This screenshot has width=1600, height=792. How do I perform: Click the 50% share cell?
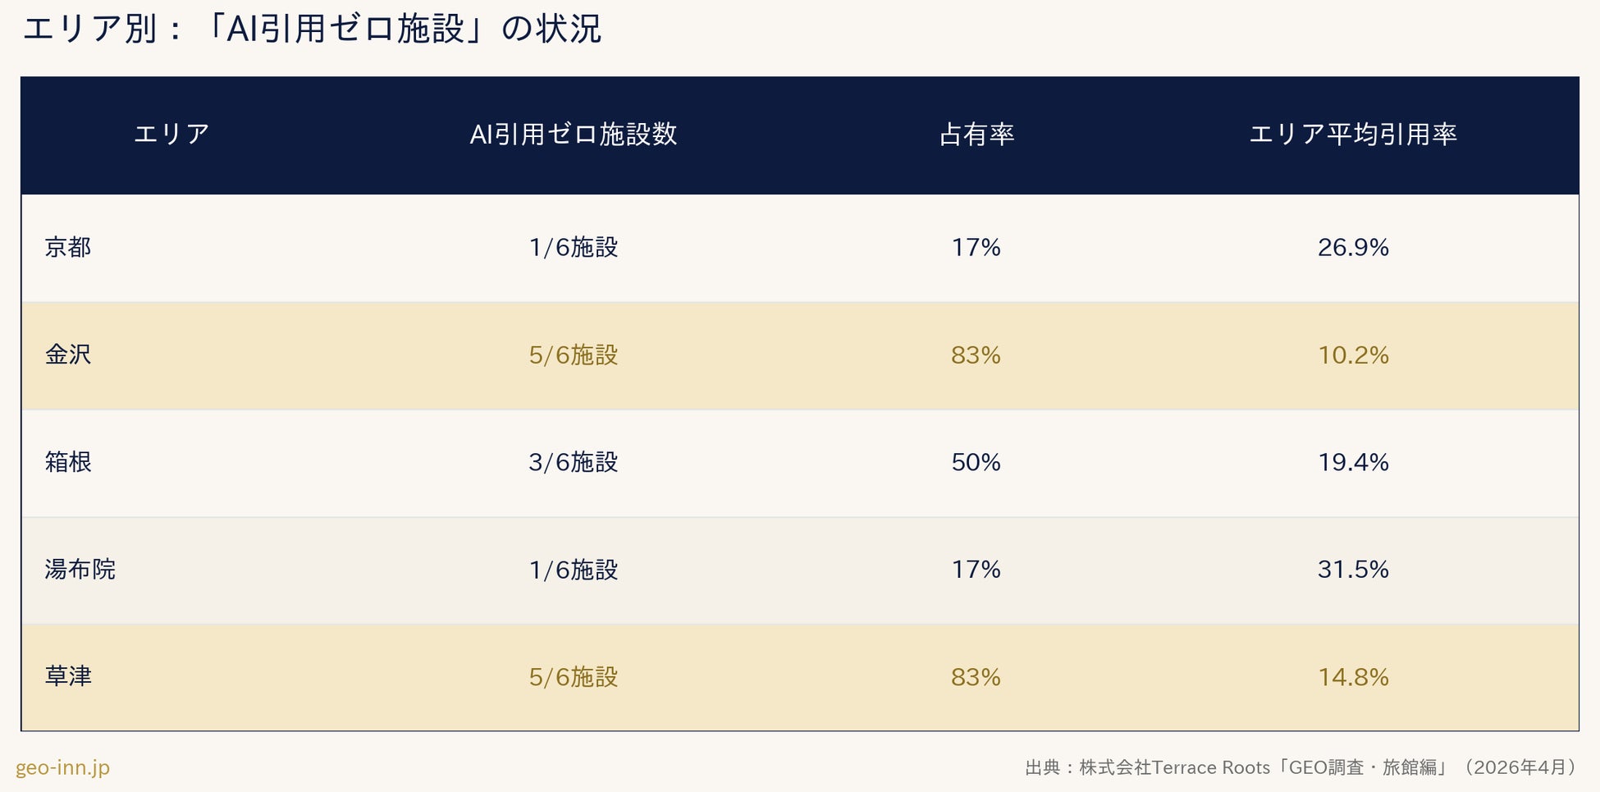(976, 462)
